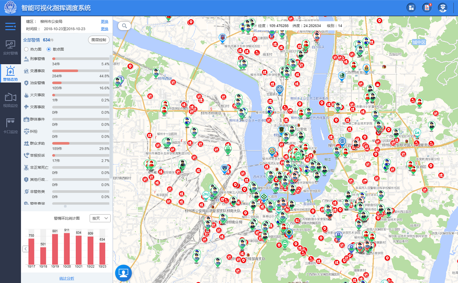Screen dimensions: 458x283
Task: Open the 卡口监控 tab
Action: pyautogui.click(x=10, y=126)
